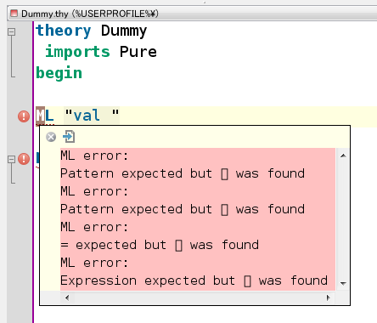Open the Dummy.thy buffer selector
This screenshot has width=377, height=323.
click(x=193, y=14)
